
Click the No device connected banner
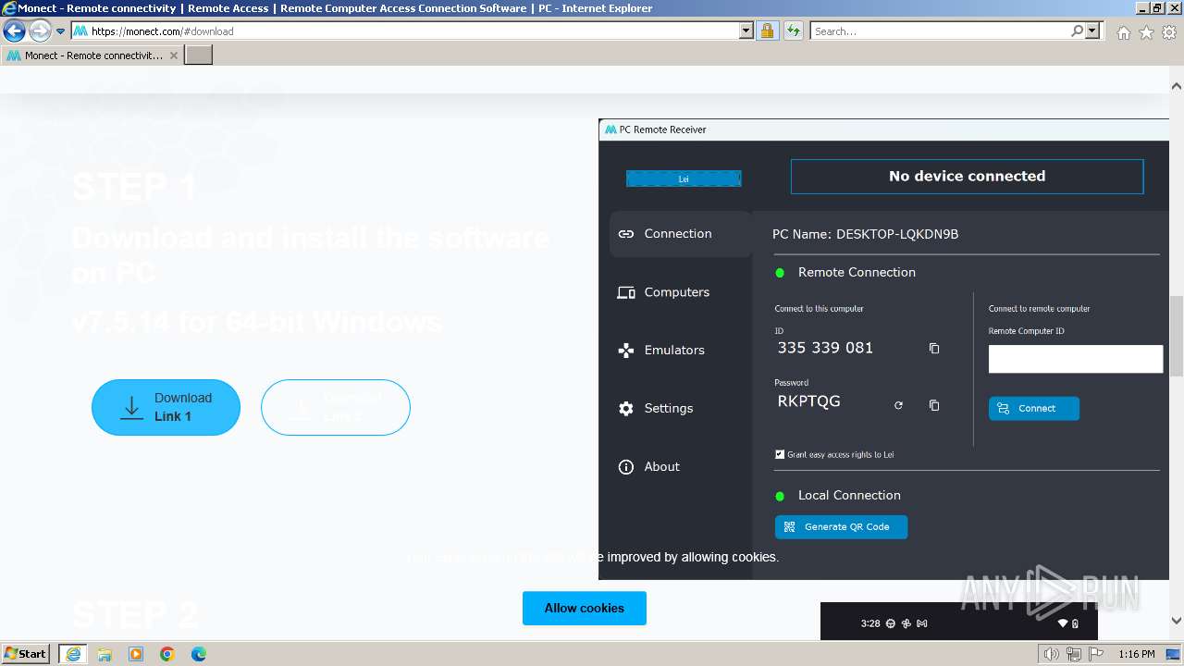967,176
